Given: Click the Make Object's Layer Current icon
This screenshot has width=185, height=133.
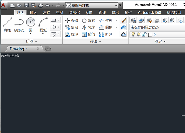Looking at the screenshot, I should point(141,20).
